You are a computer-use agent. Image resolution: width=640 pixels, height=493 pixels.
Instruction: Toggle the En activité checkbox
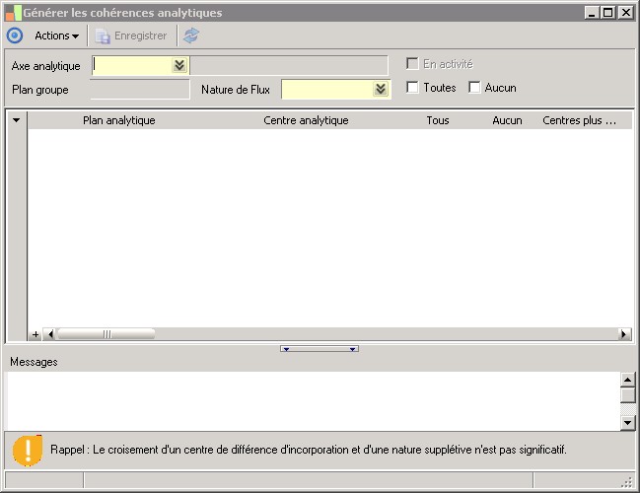(x=412, y=64)
